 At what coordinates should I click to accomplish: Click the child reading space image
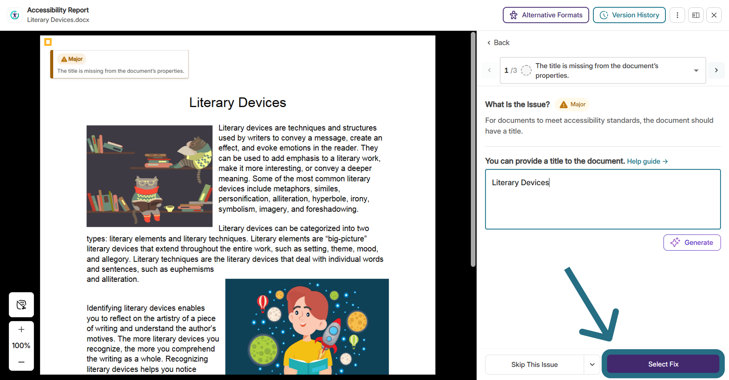[307, 326]
